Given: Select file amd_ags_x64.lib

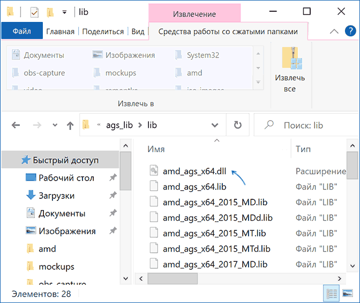Looking at the screenshot, I should point(194,187).
